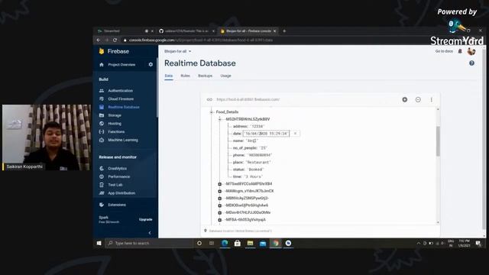
Task: Click the status value "Booked"
Action: pyautogui.click(x=256, y=170)
